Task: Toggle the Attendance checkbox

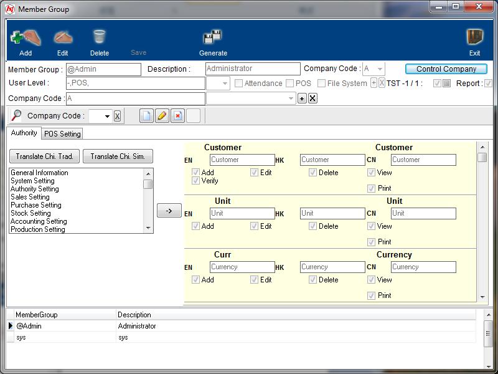Action: (x=238, y=84)
